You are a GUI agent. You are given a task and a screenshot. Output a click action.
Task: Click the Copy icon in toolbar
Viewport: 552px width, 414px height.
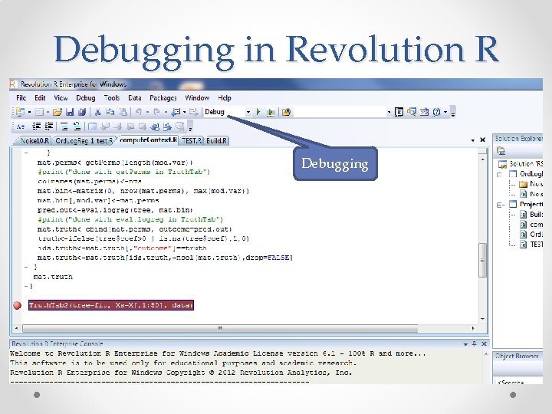(x=110, y=112)
